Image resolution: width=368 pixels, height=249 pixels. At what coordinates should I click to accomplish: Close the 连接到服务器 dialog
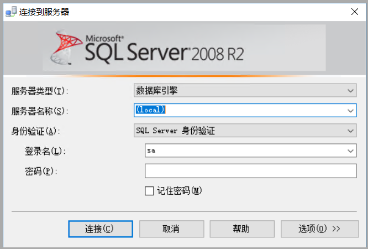pos(355,12)
